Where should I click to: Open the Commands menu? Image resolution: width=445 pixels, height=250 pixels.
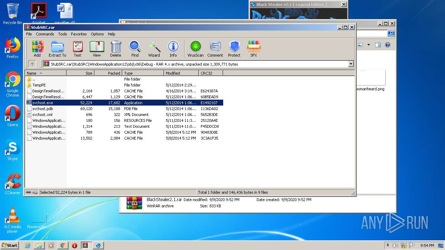[x=45, y=34]
